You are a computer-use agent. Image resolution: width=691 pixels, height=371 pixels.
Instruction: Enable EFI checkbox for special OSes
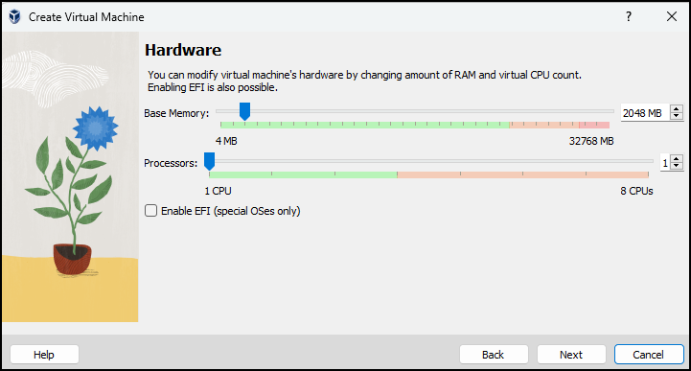point(150,211)
